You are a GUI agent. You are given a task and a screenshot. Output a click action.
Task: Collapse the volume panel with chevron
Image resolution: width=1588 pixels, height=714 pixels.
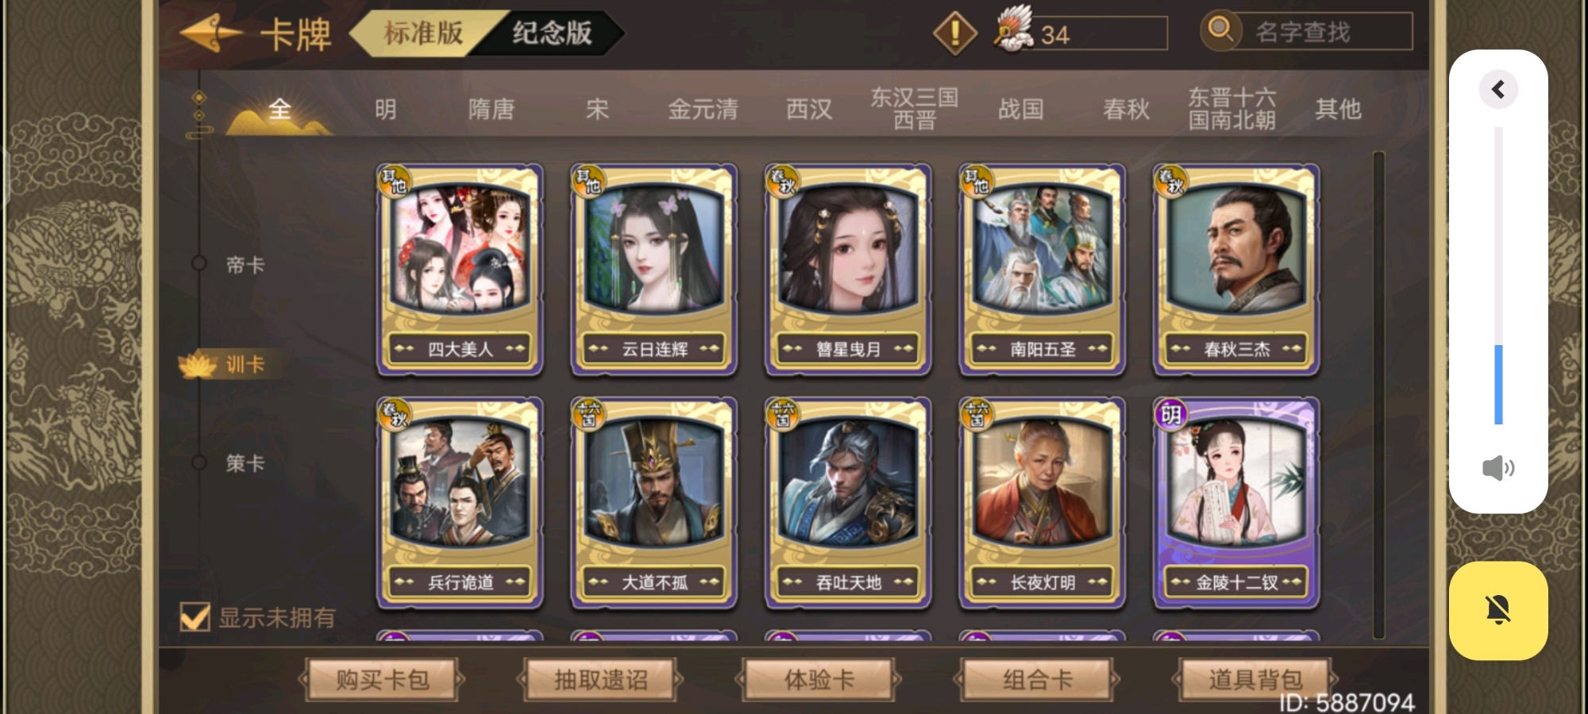1498,89
